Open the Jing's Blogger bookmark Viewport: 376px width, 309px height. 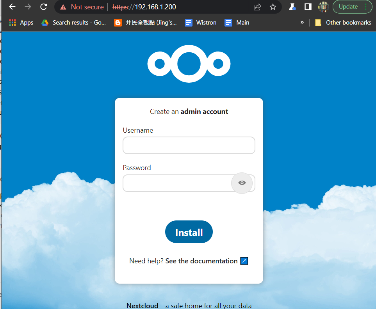(x=145, y=23)
